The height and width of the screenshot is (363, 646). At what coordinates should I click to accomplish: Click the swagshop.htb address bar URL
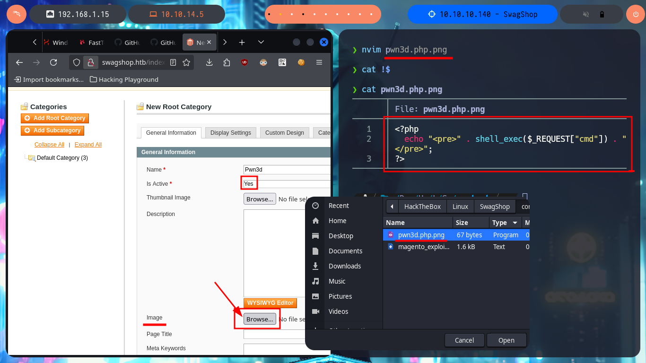(132, 62)
